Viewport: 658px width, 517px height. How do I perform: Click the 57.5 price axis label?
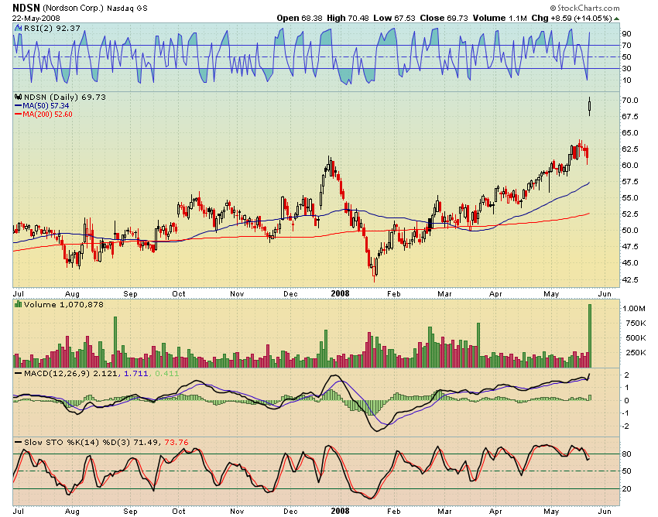click(629, 182)
